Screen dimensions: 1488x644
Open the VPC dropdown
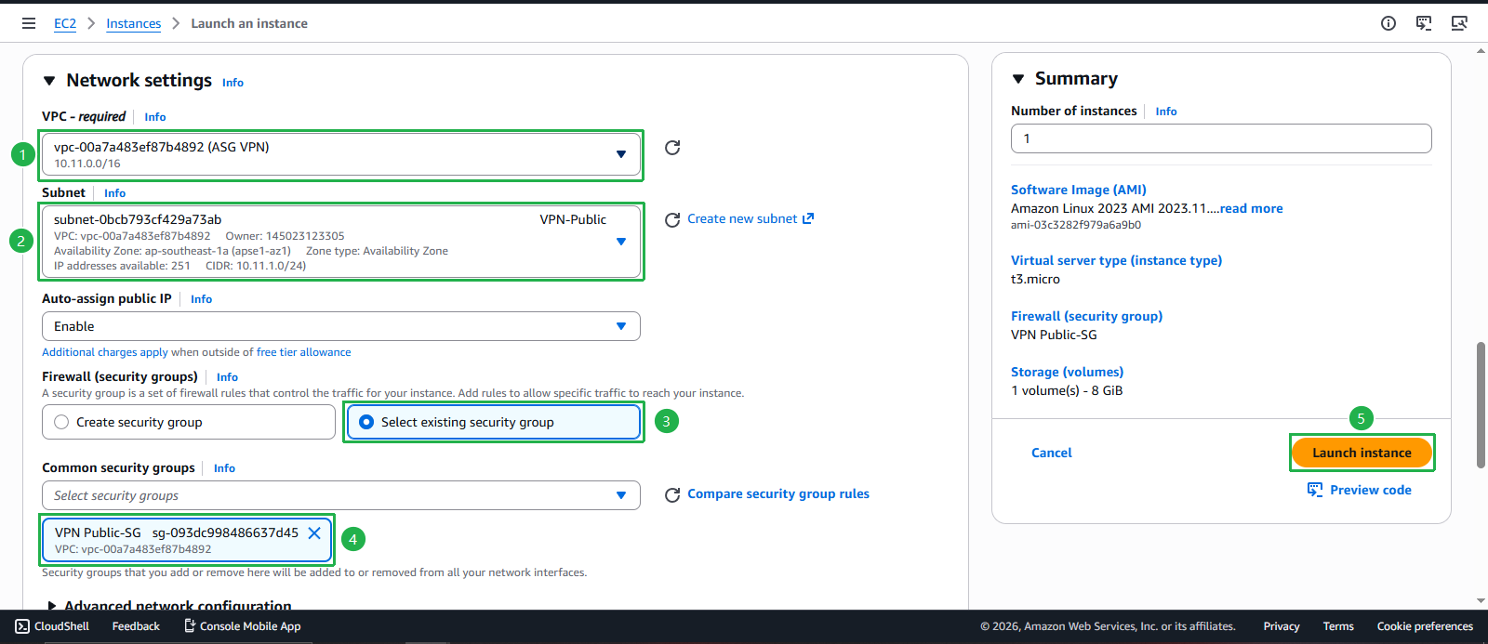click(x=341, y=154)
